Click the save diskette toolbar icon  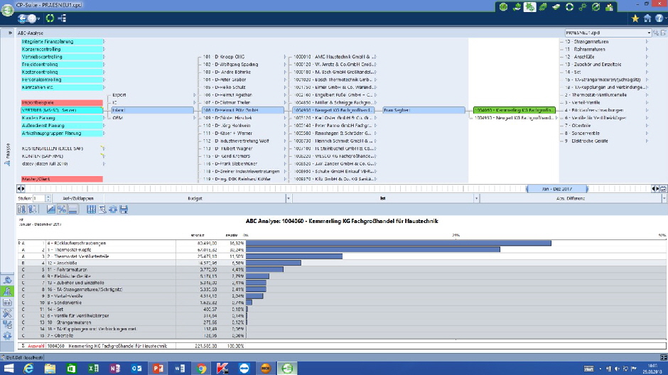124,210
